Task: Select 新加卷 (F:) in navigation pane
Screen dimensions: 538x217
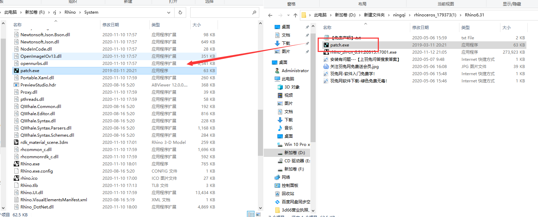Action: [290, 169]
